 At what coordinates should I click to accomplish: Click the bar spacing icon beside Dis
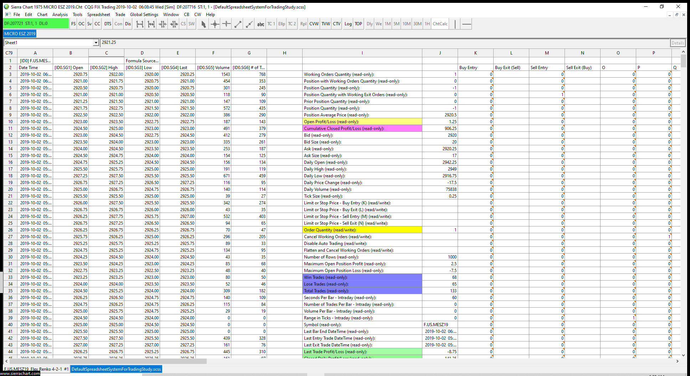(140, 24)
